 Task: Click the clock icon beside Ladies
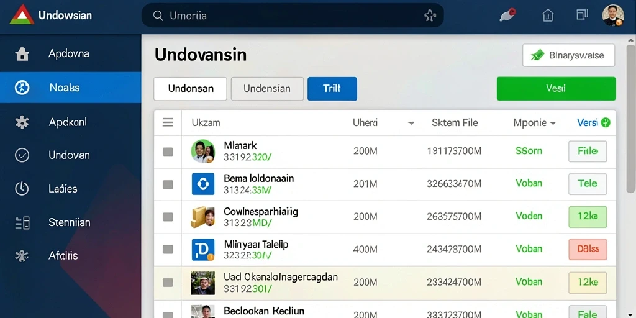[x=22, y=189]
